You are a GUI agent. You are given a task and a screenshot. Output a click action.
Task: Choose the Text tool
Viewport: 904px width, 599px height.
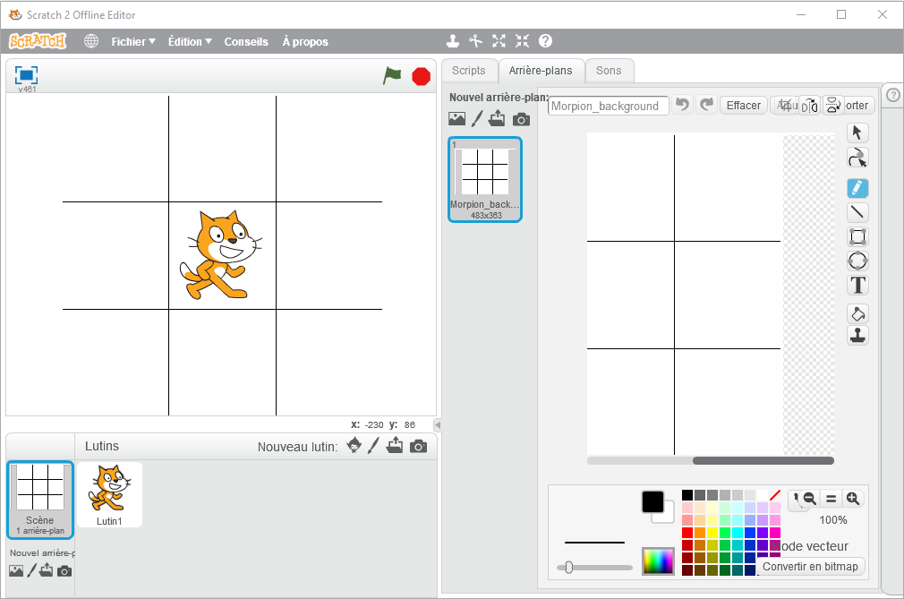[x=857, y=286]
